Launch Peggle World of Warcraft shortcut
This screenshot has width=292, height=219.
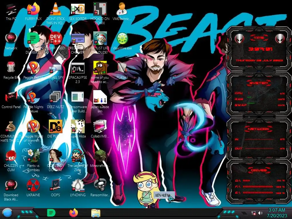point(33,126)
